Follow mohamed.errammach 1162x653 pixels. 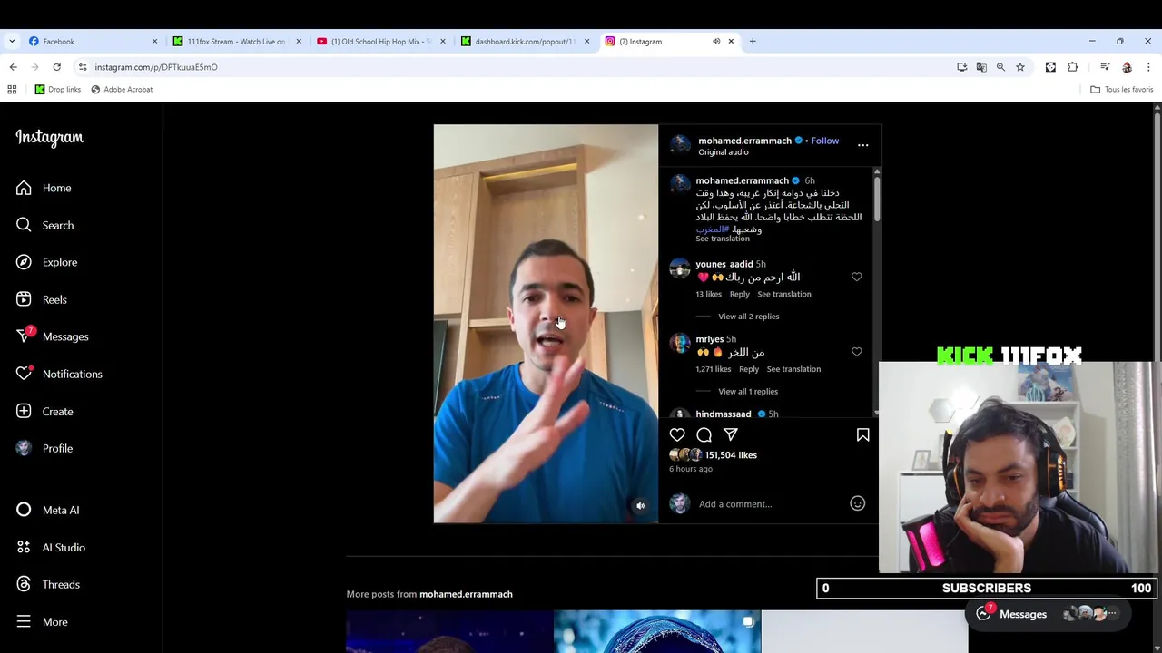click(x=824, y=141)
